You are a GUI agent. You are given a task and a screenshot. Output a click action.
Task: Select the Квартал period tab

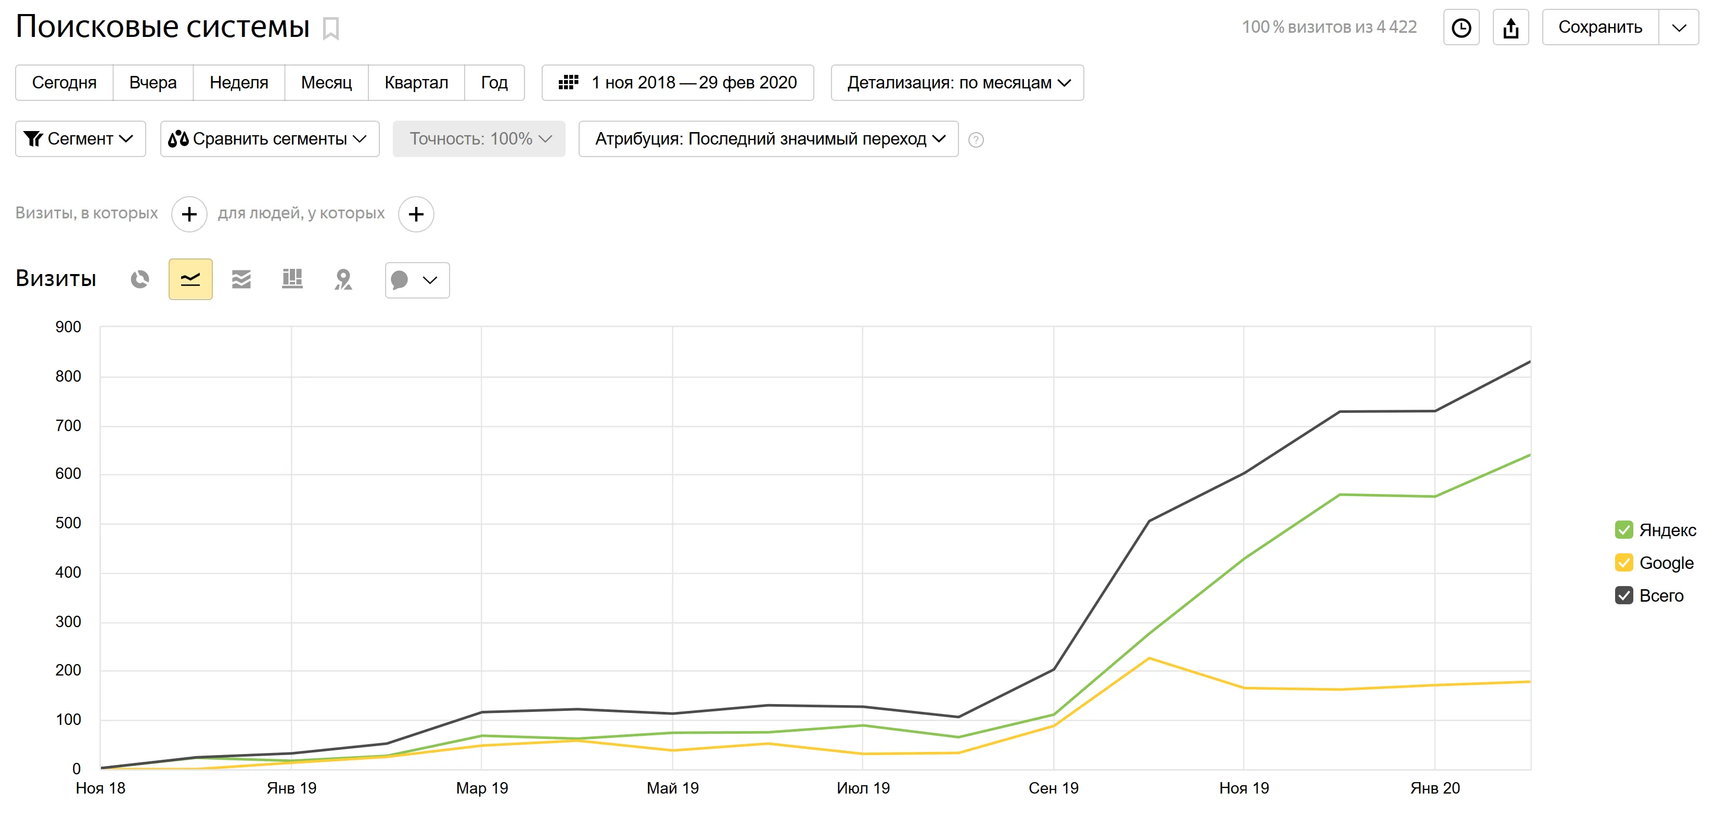coord(416,83)
